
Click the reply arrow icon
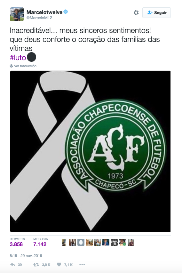tap(12, 264)
